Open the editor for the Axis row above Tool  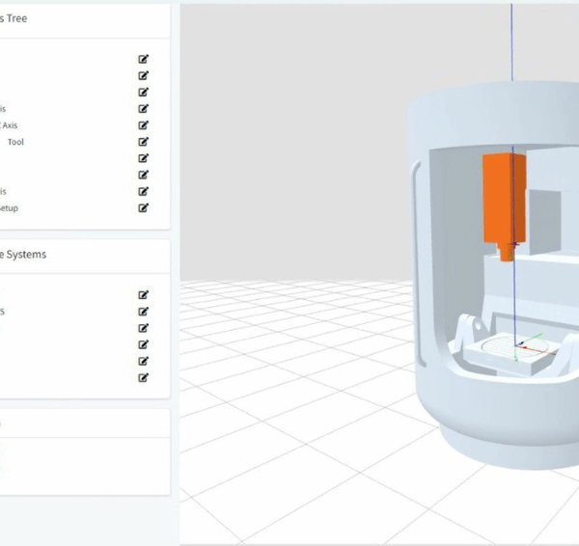click(144, 125)
